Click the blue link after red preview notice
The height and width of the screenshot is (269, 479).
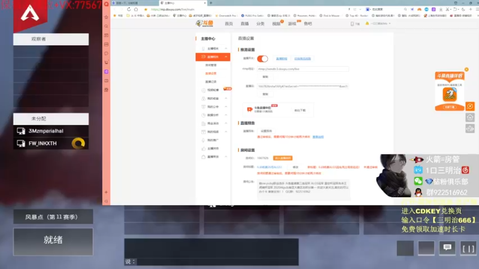point(318,137)
